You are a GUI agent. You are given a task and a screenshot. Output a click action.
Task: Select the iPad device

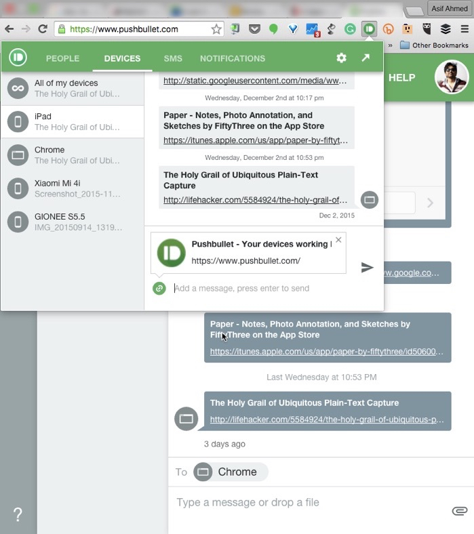[x=73, y=122]
